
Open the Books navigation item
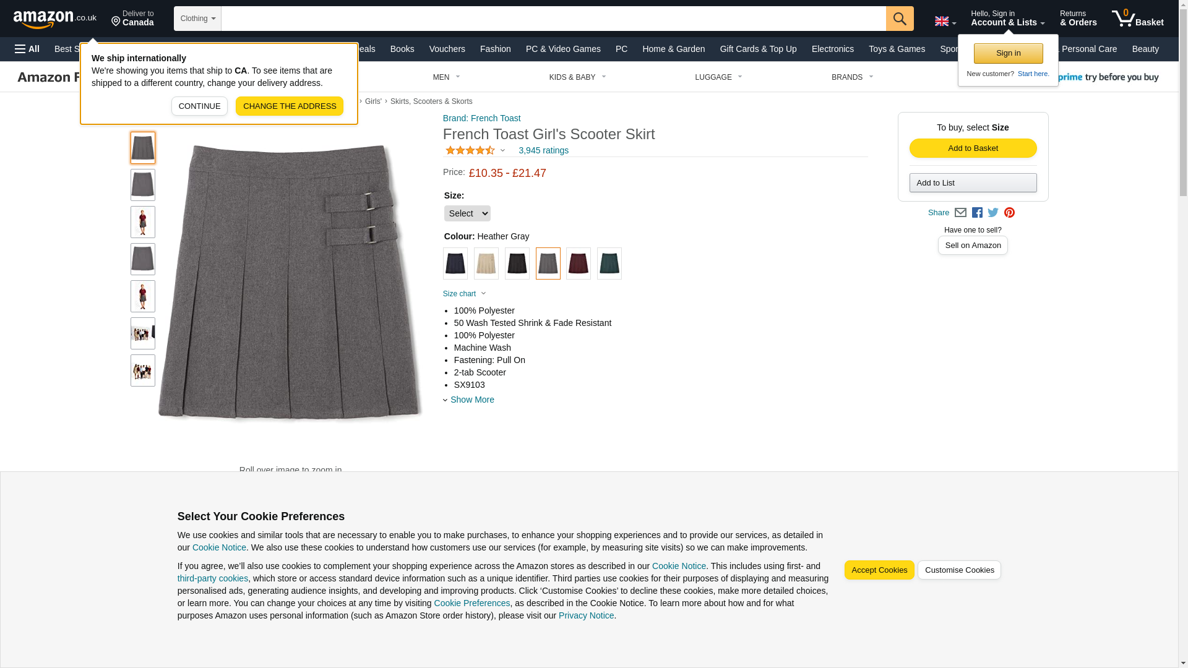click(x=402, y=49)
